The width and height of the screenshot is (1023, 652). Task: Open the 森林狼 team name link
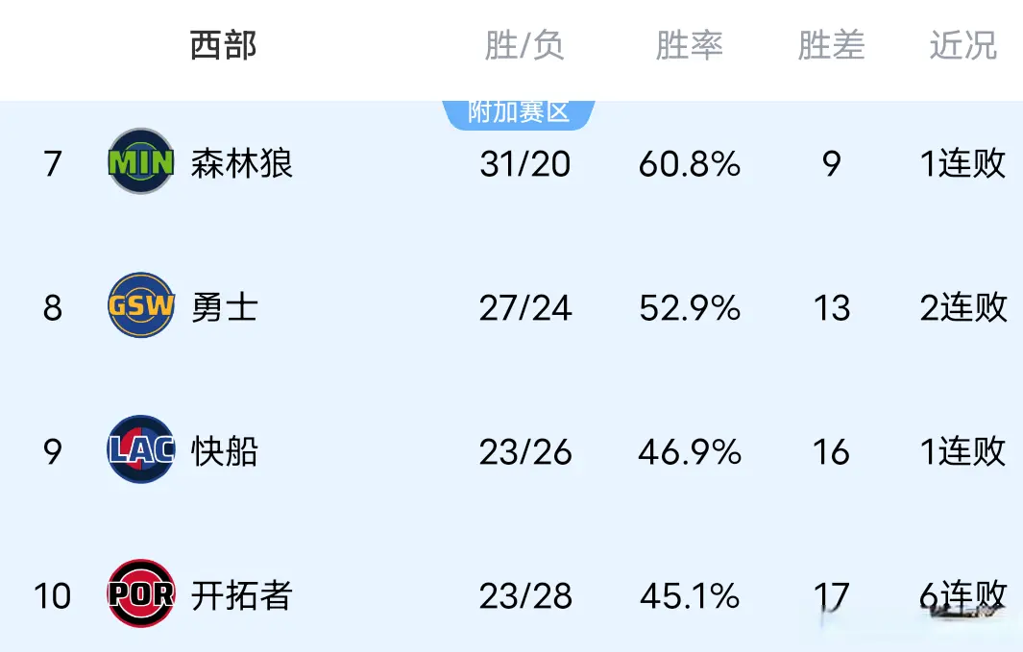pyautogui.click(x=241, y=163)
